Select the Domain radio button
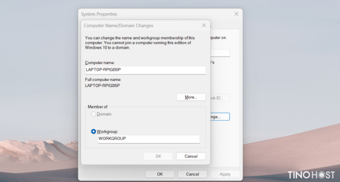The height and width of the screenshot is (182, 340). [93, 114]
